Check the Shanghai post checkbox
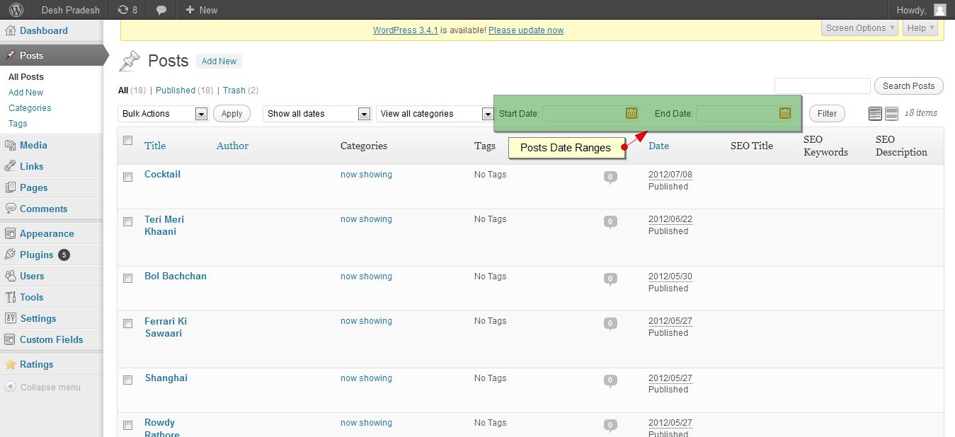 click(x=128, y=381)
